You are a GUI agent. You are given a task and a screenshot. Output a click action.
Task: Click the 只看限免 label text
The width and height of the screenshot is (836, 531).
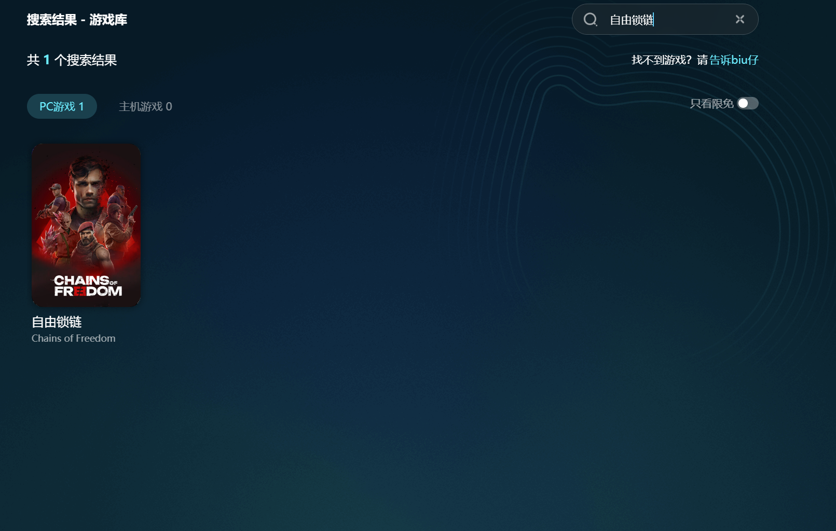pyautogui.click(x=711, y=104)
